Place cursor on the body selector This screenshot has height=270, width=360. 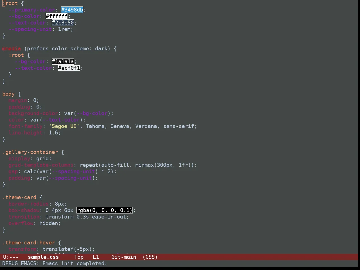(x=8, y=94)
